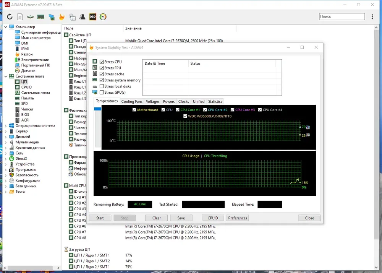Click the Start button

tap(100, 218)
